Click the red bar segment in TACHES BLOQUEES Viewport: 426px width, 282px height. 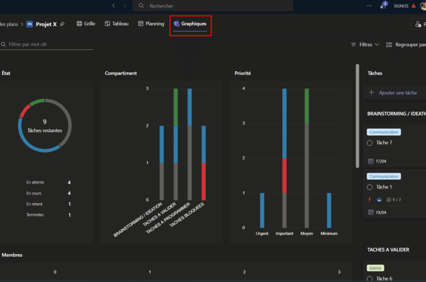pyautogui.click(x=203, y=181)
